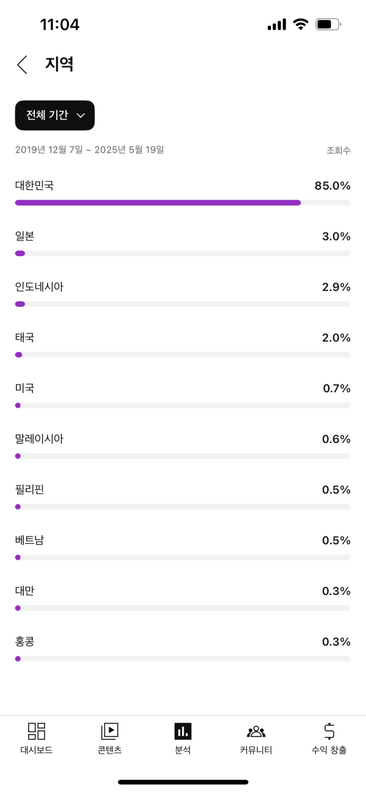Select the 말레이시아 region label
Viewport: 366px width, 792px height.
39,439
